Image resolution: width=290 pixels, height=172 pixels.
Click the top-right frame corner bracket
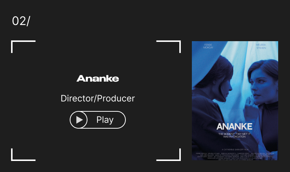point(169,47)
